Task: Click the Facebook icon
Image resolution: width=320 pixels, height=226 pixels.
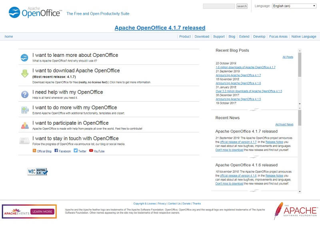Action: coord(56,150)
